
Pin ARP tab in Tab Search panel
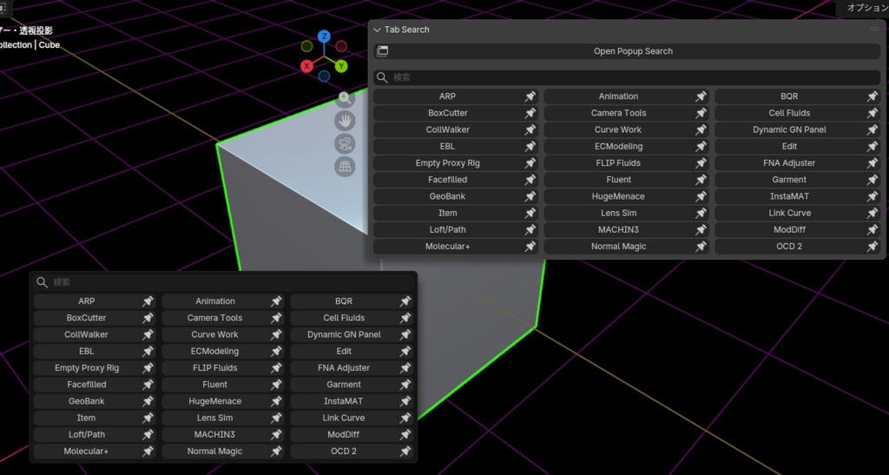[x=530, y=96]
